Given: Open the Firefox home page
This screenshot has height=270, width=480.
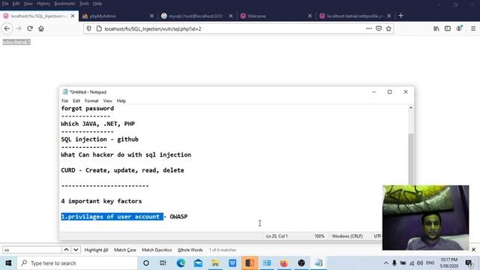Looking at the screenshot, I should (41, 28).
